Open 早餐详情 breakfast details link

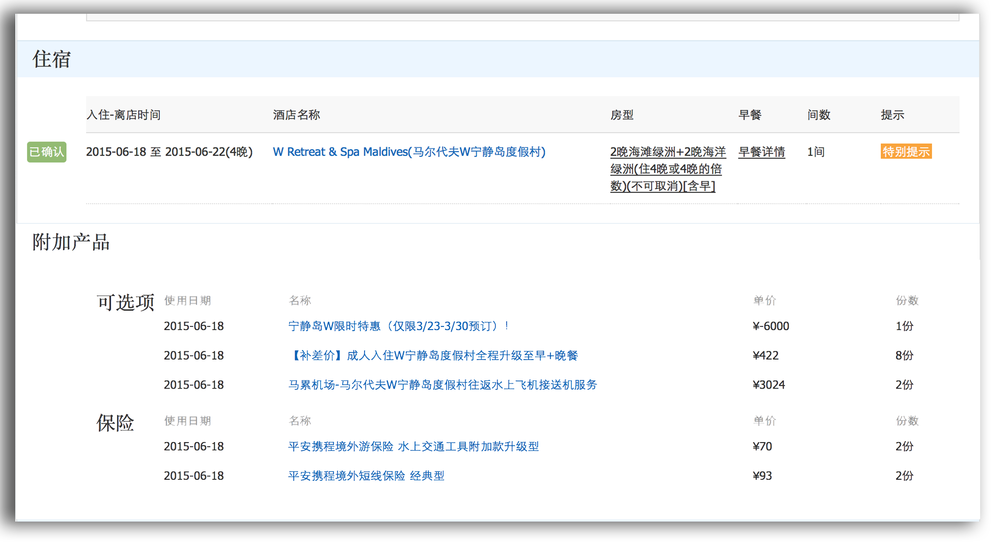point(762,152)
